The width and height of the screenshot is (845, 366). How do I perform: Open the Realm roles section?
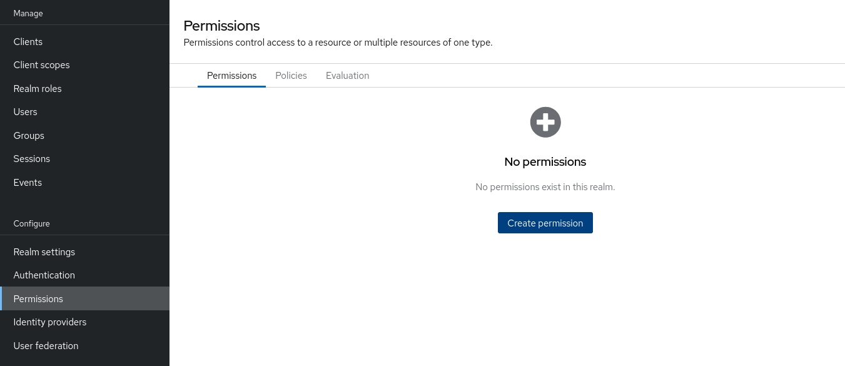37,88
